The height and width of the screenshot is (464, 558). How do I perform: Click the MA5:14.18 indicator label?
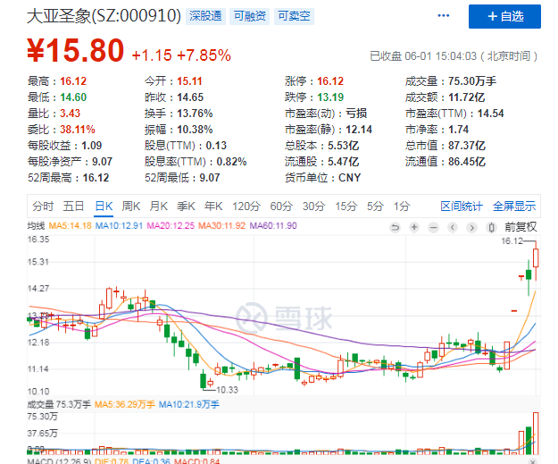(71, 225)
